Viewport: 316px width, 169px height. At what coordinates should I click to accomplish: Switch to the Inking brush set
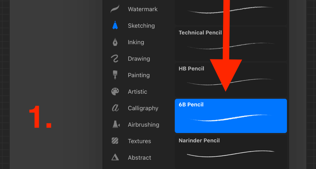coord(136,42)
